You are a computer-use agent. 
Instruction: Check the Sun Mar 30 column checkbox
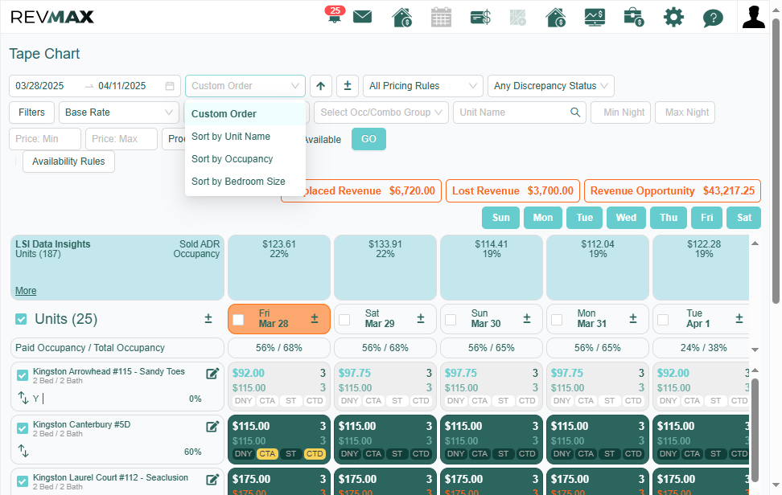(451, 320)
